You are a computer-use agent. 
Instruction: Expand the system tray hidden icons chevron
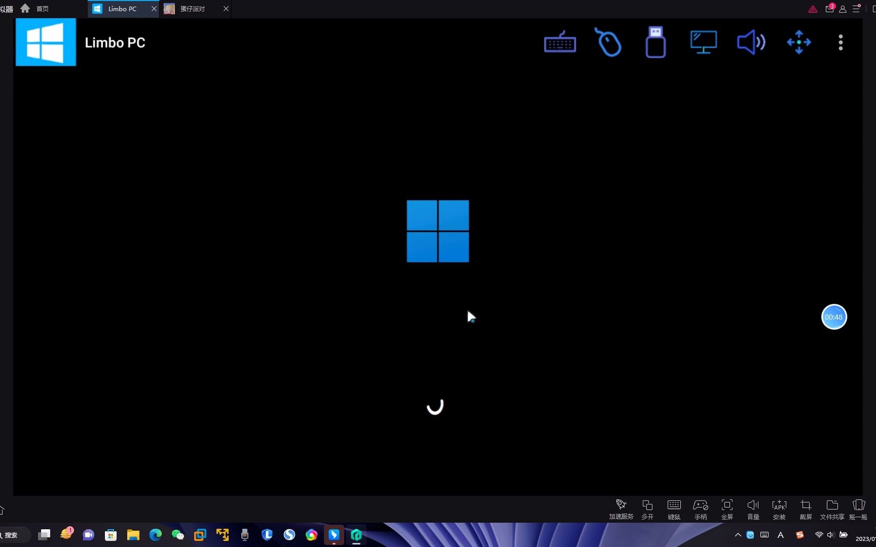tap(738, 535)
